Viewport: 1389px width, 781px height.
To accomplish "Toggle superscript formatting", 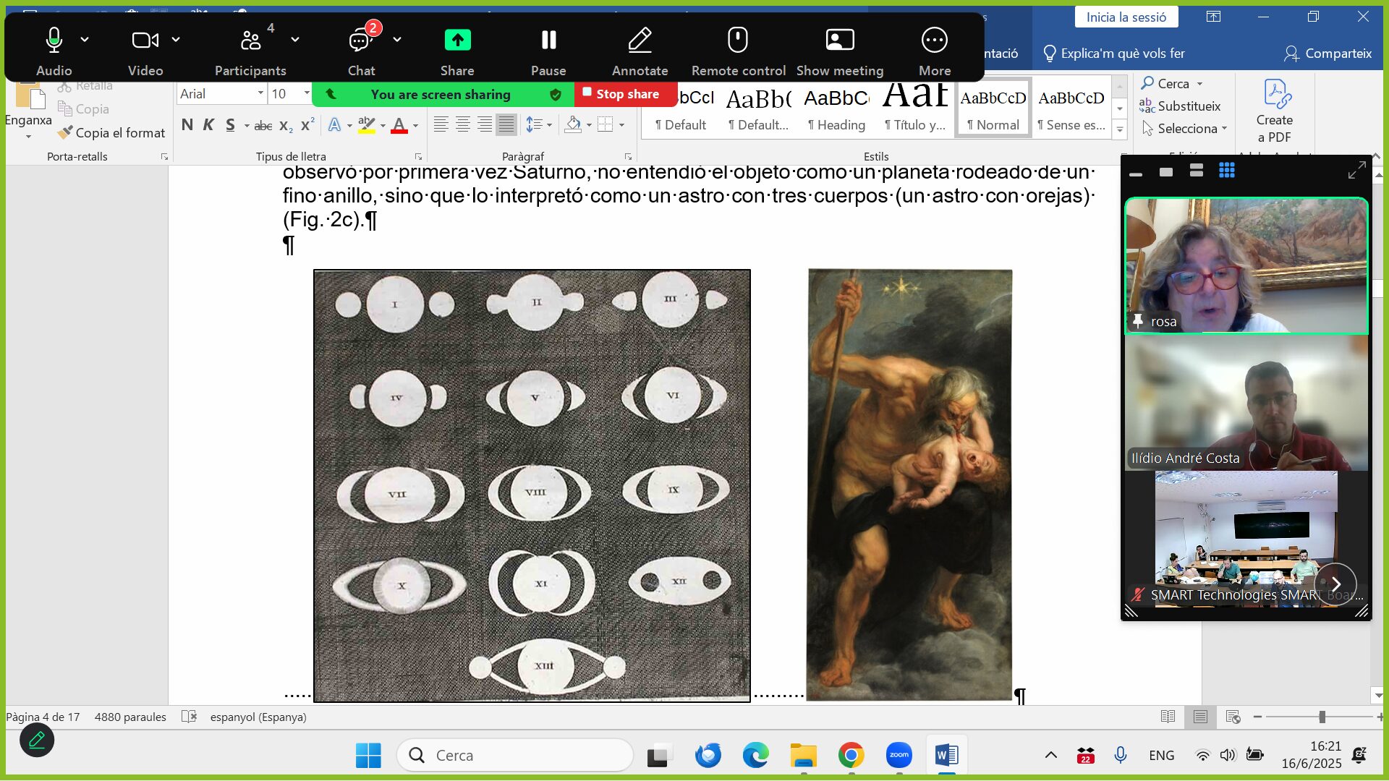I will (x=307, y=125).
